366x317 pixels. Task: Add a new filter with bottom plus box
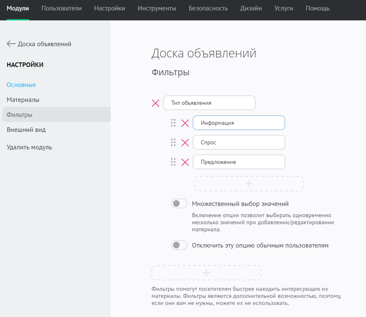pyautogui.click(x=206, y=273)
